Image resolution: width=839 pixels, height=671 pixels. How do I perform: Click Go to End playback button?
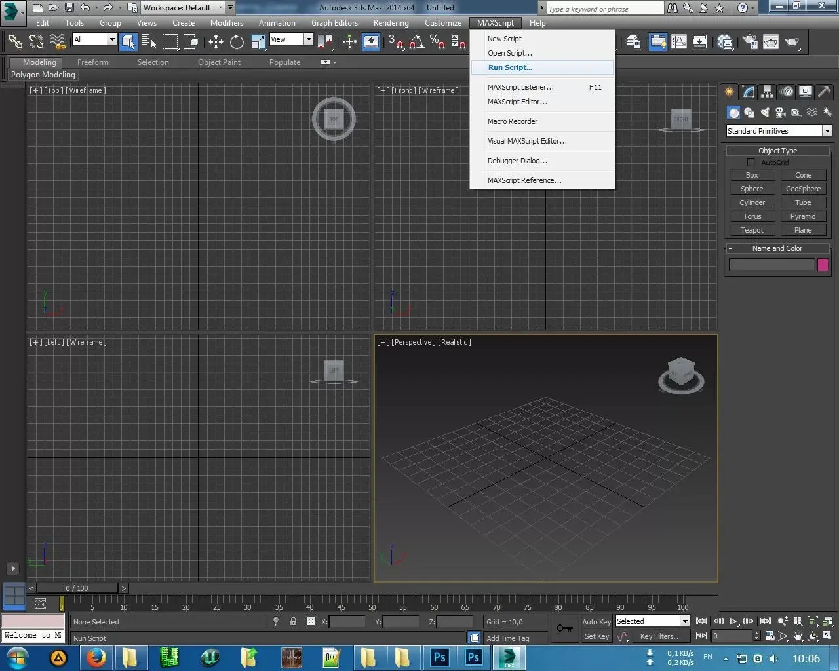click(765, 621)
